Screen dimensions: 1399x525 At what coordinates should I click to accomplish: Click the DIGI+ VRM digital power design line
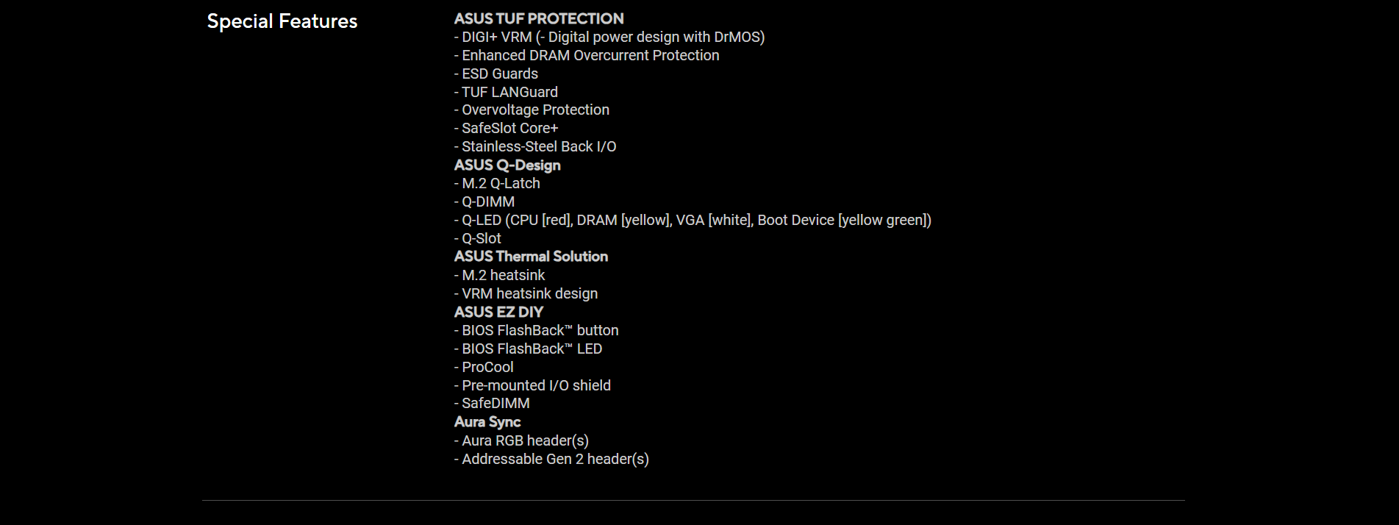click(x=609, y=37)
